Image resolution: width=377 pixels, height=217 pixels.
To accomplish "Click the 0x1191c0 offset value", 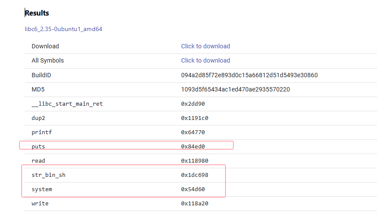I will (195, 118).
